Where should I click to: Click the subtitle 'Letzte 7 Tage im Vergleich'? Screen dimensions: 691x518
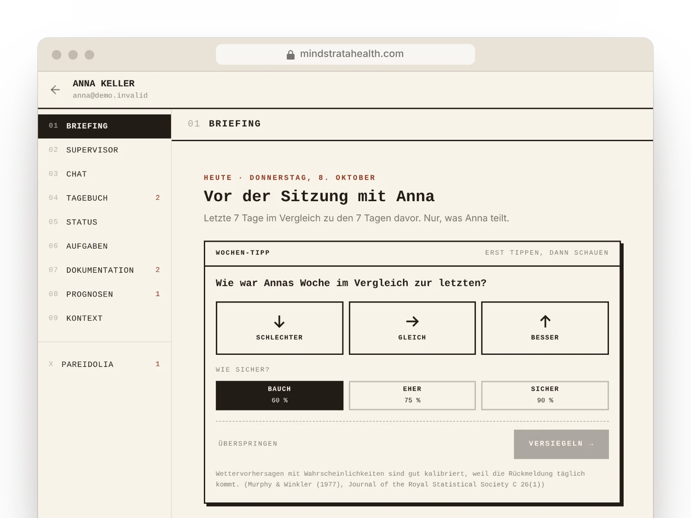356,218
